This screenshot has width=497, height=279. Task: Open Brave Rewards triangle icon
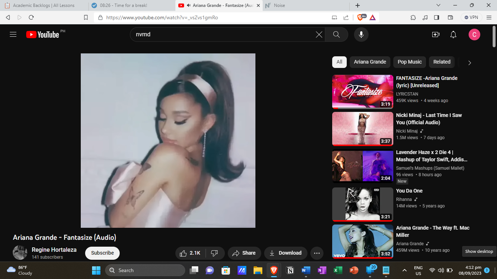[x=373, y=17]
